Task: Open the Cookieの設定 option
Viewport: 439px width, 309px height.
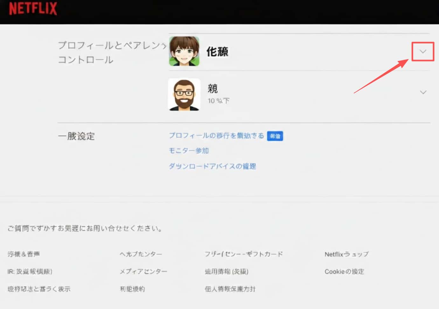Action: click(345, 271)
